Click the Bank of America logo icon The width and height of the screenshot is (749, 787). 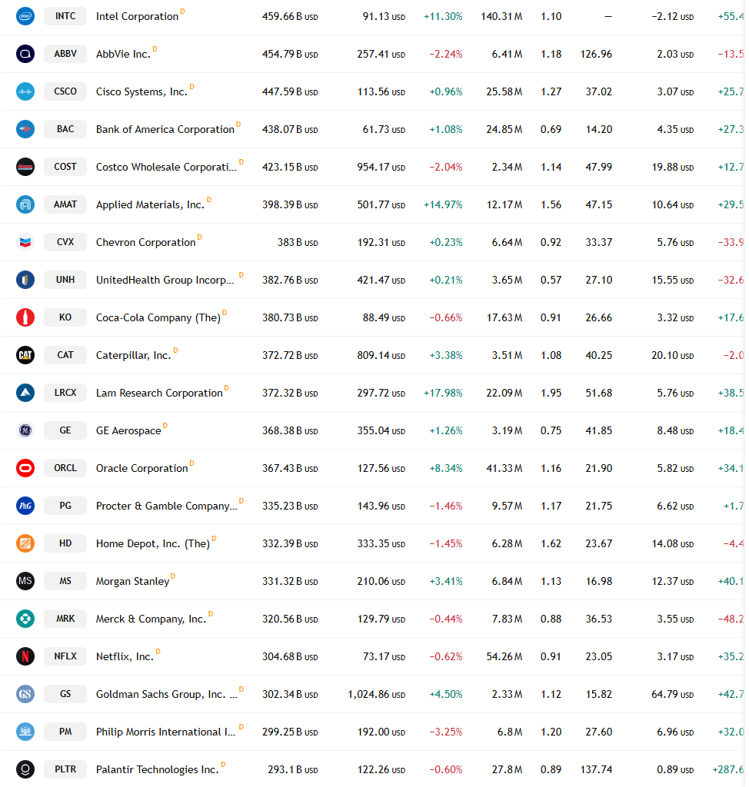pos(25,129)
